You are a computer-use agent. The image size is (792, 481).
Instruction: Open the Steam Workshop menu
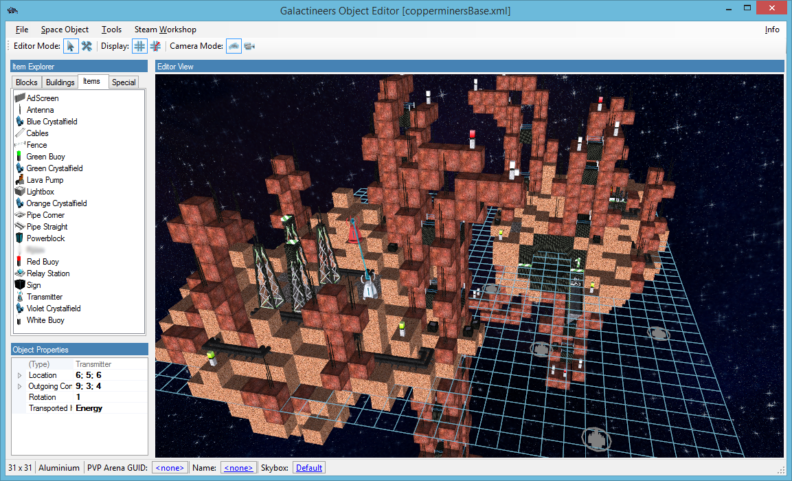click(x=165, y=30)
